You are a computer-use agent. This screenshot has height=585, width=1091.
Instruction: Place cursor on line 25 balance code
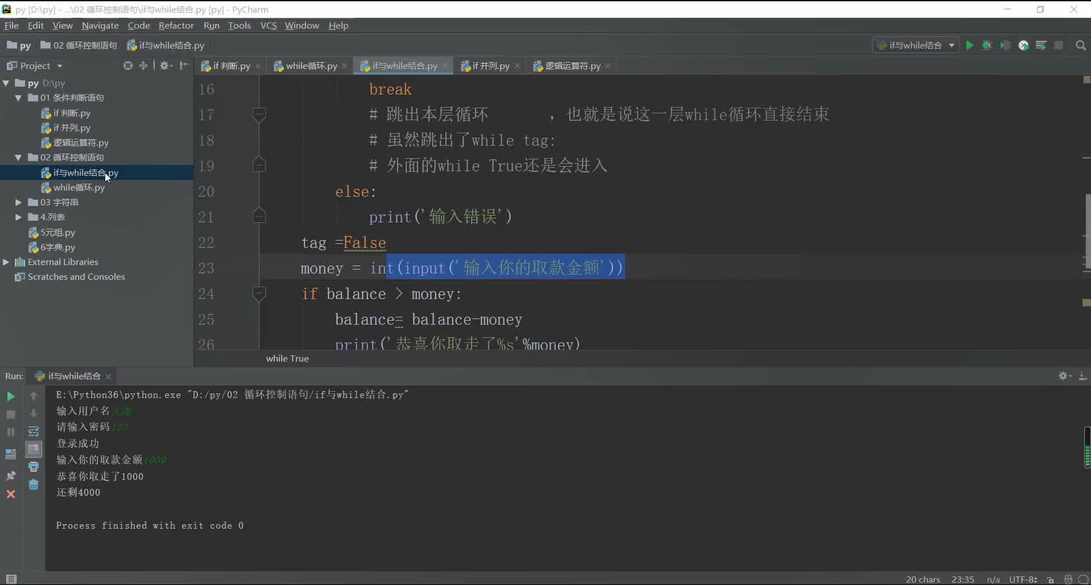[x=428, y=320]
